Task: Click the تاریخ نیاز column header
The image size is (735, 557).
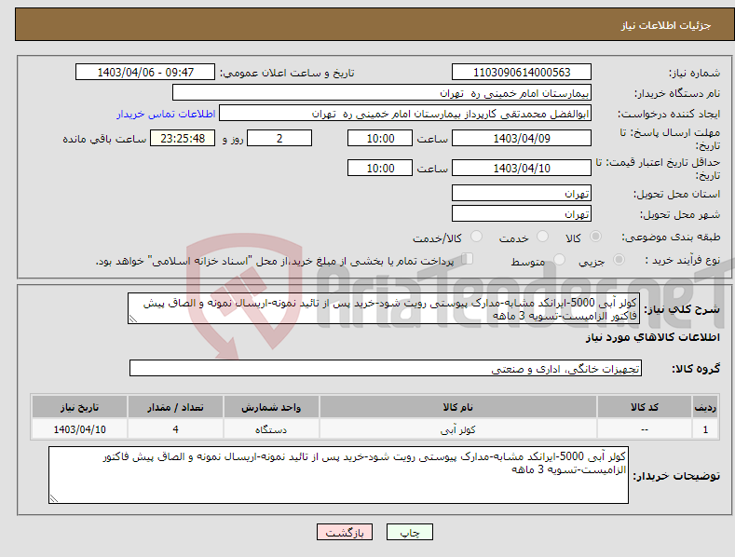Action: (79, 407)
